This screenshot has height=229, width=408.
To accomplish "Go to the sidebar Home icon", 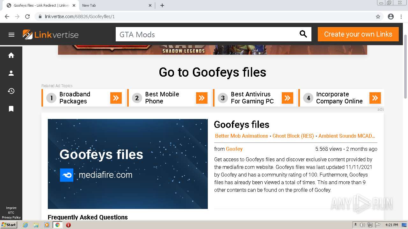I will pos(11,55).
